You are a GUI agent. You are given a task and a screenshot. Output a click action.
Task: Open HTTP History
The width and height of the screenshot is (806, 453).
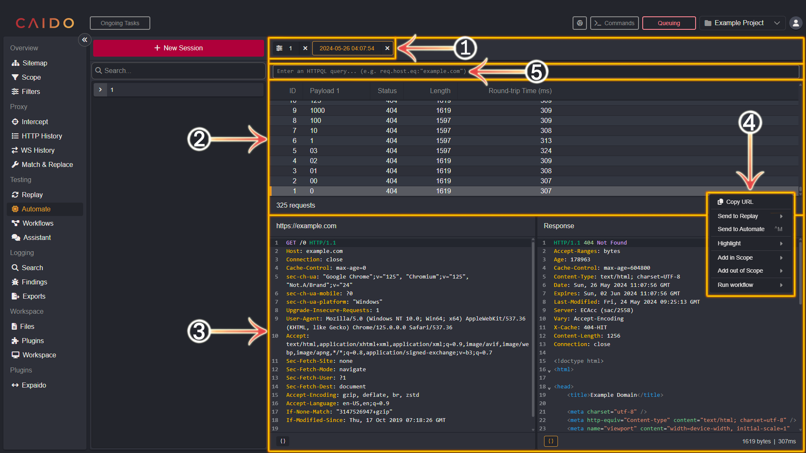[x=37, y=136]
